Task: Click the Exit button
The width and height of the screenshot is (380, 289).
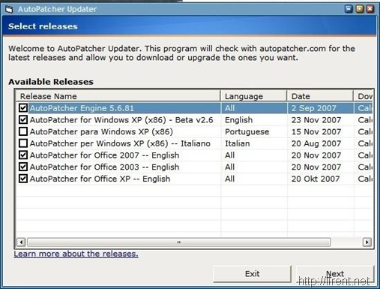Action: (252, 274)
